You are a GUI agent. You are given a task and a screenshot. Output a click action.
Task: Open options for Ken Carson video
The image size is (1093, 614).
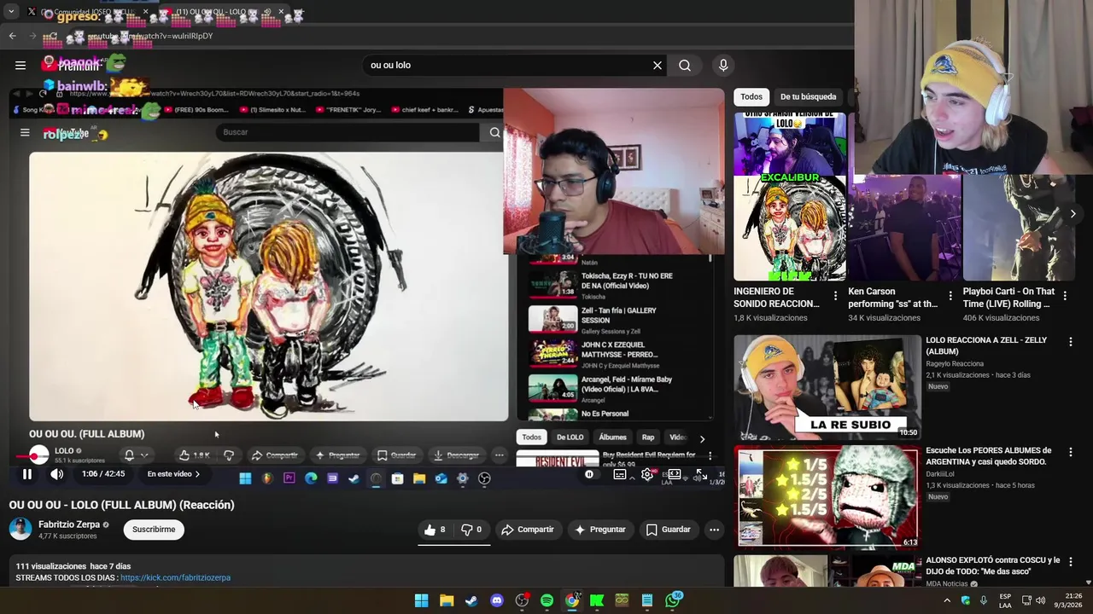coord(950,296)
